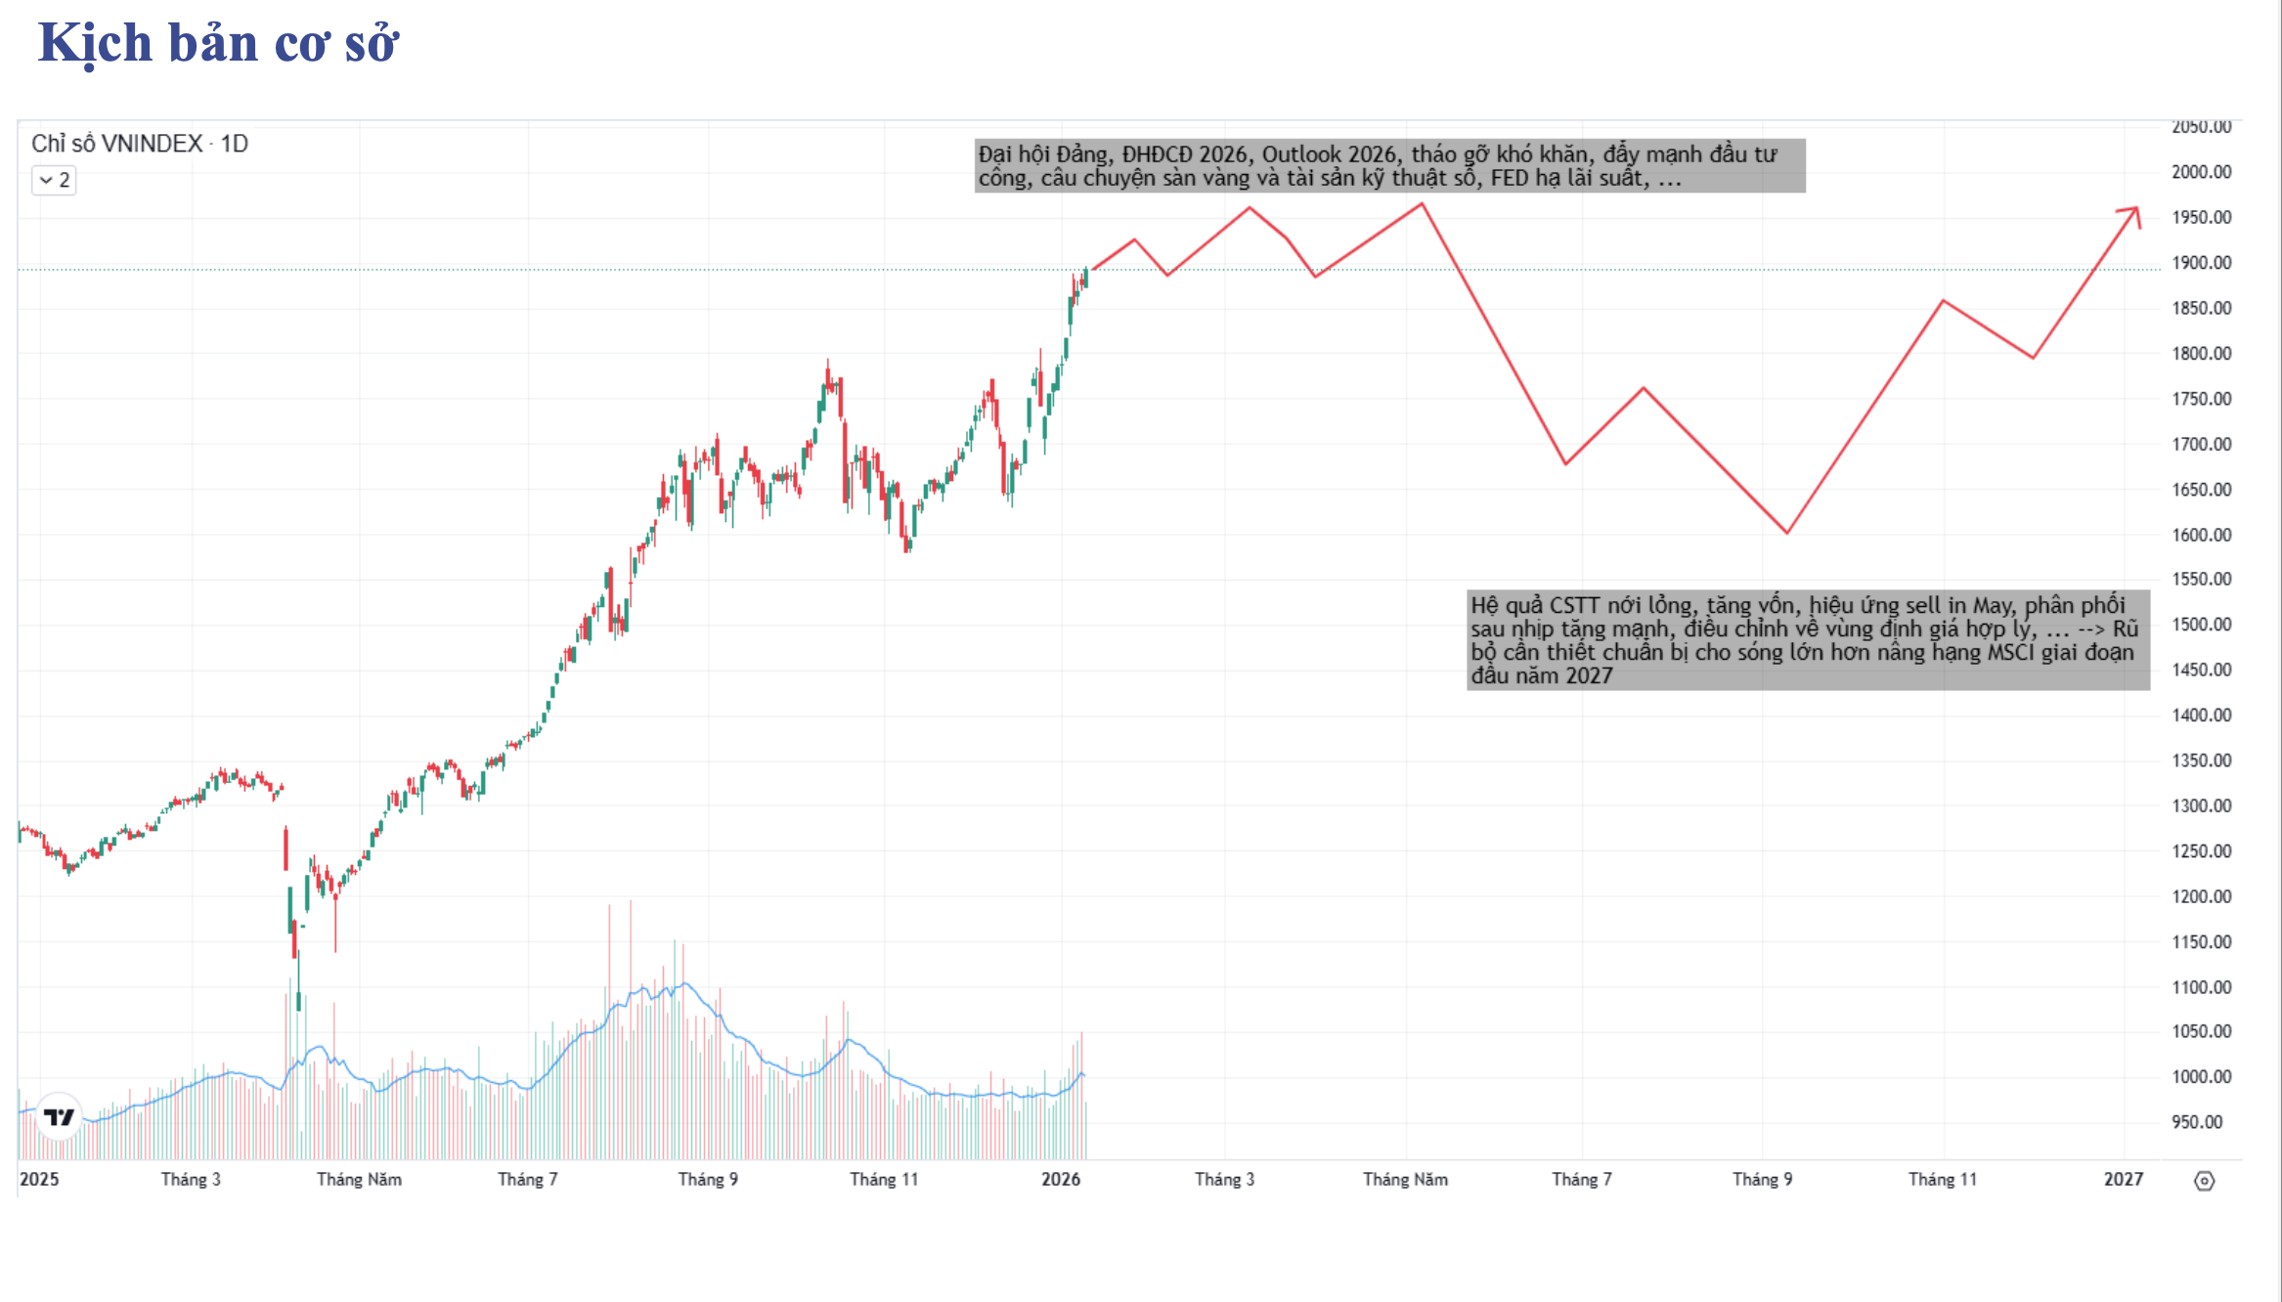This screenshot has width=2282, height=1302.
Task: Open chart settings gear icon
Action: coord(2204,1181)
